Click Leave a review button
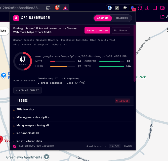 (97, 30)
